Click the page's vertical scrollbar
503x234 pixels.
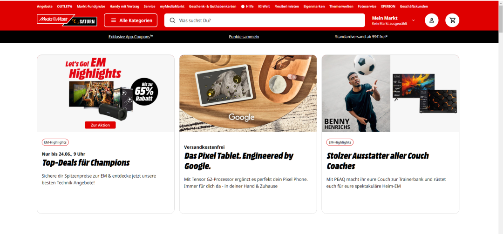(500, 117)
